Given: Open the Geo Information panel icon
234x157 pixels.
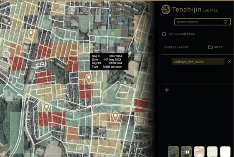Looking at the screenshot, I should (x=164, y=34).
